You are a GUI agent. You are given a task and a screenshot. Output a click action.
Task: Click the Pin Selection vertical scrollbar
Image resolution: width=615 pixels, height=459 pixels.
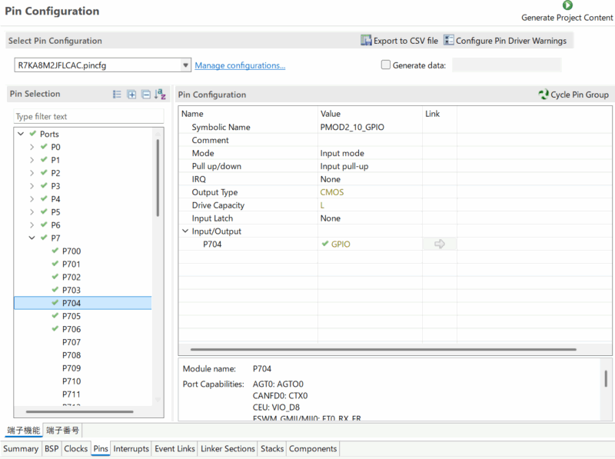click(158, 177)
